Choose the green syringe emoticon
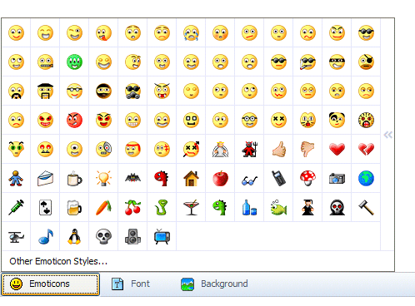 pyautogui.click(x=16, y=207)
